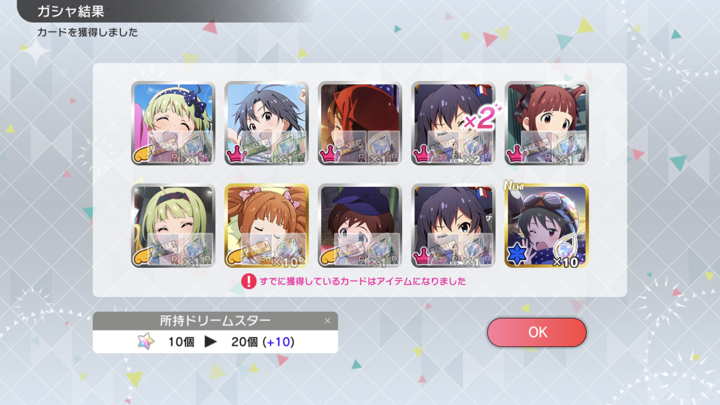Tap the bottom-row green-haired girl card
720x405 pixels.
point(173,226)
